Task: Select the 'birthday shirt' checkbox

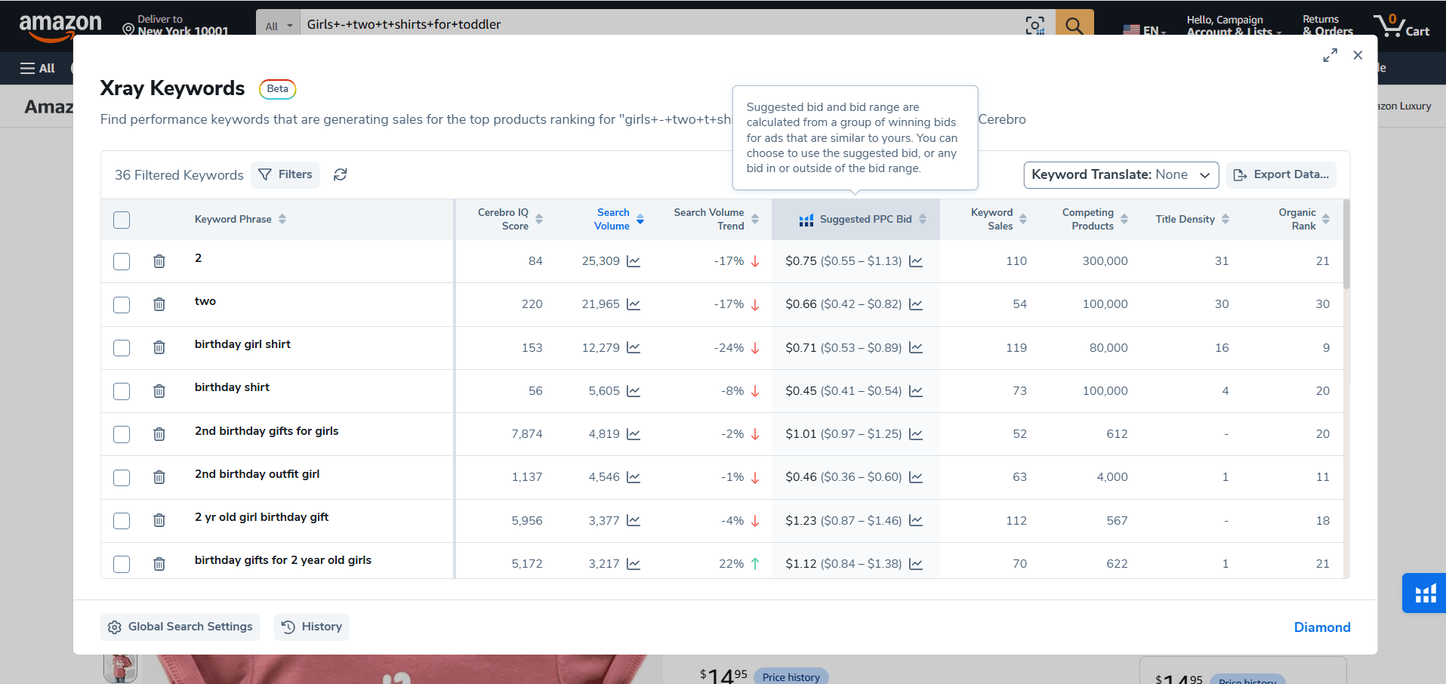Action: coord(122,391)
